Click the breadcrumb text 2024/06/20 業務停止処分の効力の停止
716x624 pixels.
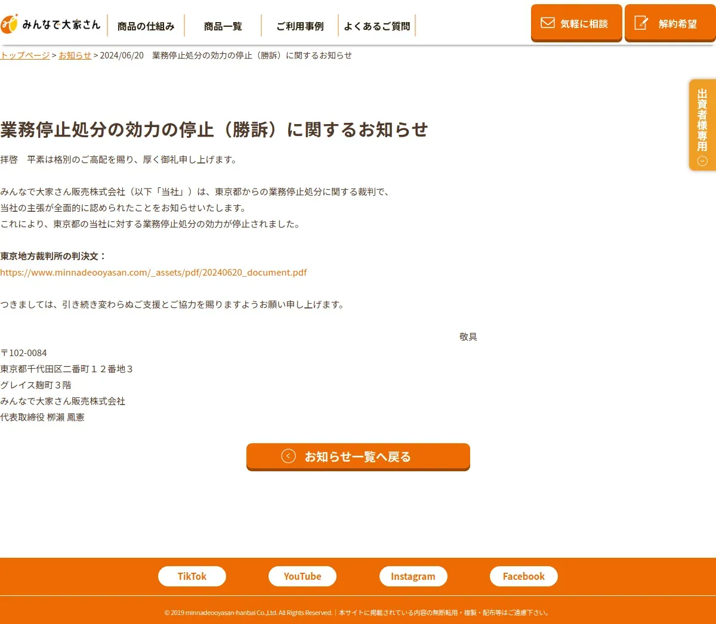click(x=226, y=55)
